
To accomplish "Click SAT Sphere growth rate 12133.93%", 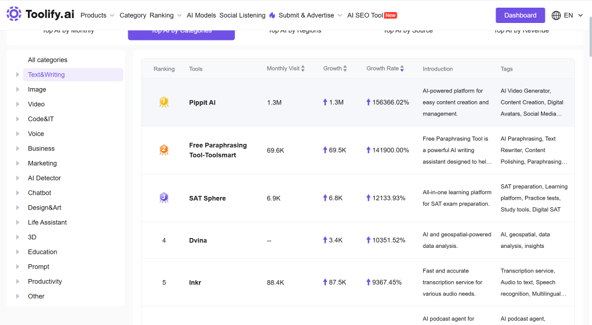I will [389, 198].
